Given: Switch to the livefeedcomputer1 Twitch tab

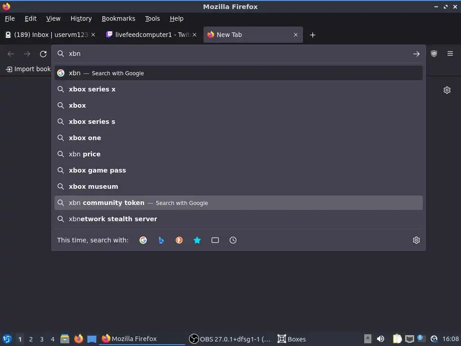Looking at the screenshot, I should tap(151, 35).
